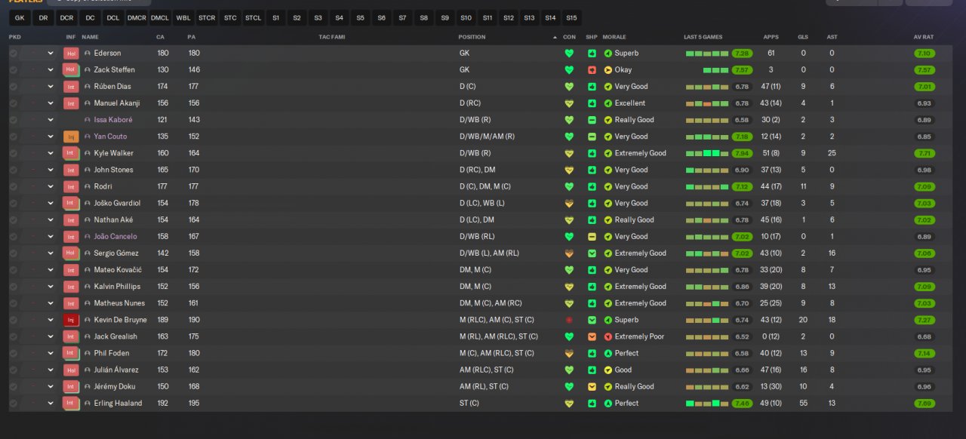Click the player icon beside Rodri
The image size is (966, 439).
pos(88,186)
